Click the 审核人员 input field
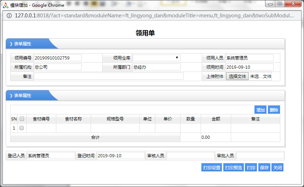This screenshot has height=187, width=304. (x=190, y=155)
